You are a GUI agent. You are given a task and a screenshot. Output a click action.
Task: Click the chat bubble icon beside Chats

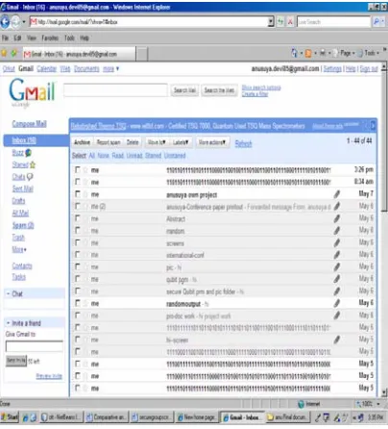click(30, 177)
